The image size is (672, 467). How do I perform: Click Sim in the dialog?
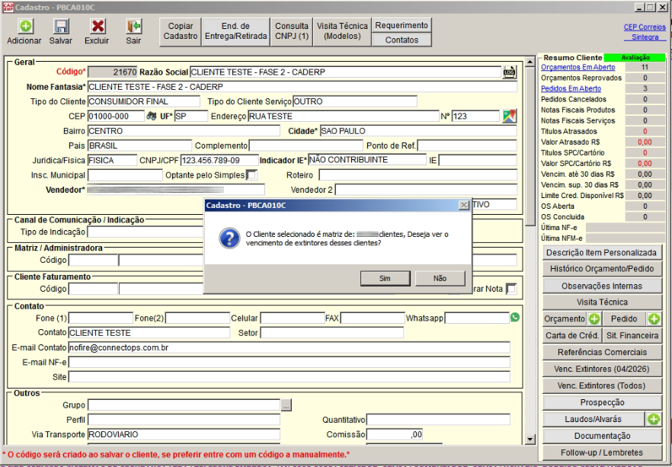point(385,279)
